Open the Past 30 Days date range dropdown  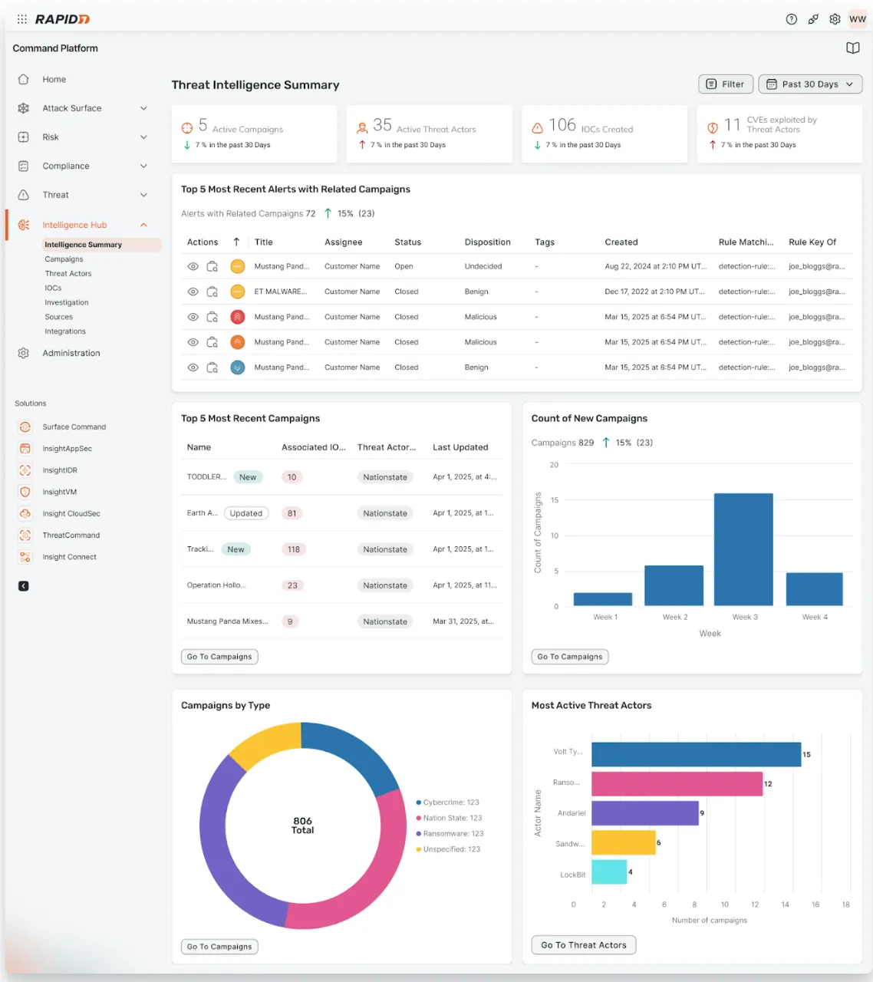pyautogui.click(x=809, y=84)
